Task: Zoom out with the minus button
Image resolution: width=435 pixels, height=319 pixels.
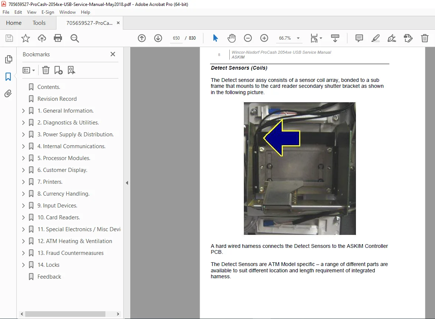Action: click(248, 38)
